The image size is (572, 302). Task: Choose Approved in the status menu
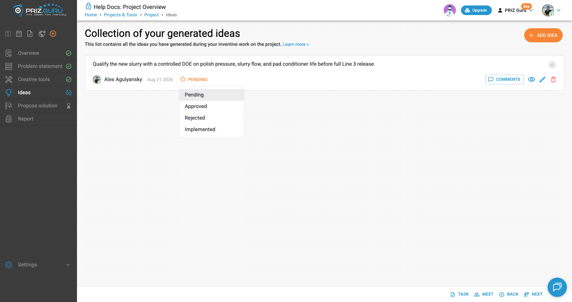pyautogui.click(x=212, y=106)
